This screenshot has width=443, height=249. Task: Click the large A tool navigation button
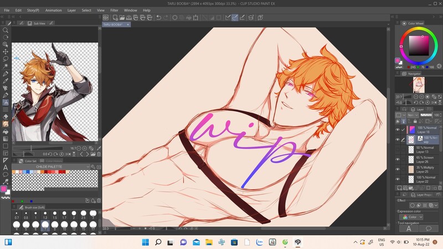click(409, 229)
